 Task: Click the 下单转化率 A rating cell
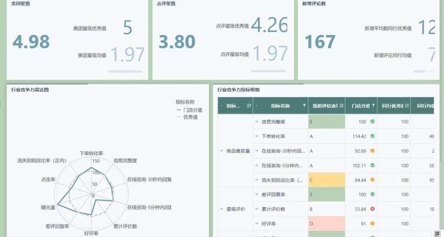pyautogui.click(x=326, y=136)
